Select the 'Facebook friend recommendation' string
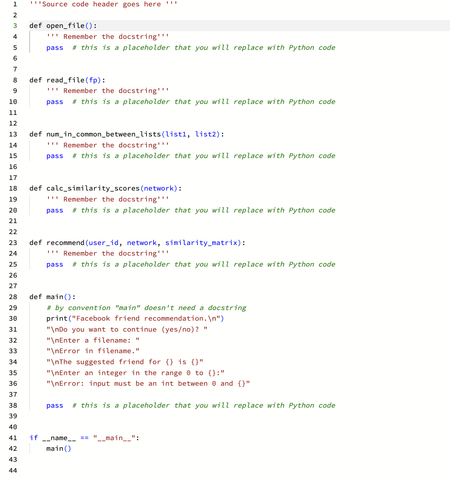The height and width of the screenshot is (478, 450). click(145, 318)
